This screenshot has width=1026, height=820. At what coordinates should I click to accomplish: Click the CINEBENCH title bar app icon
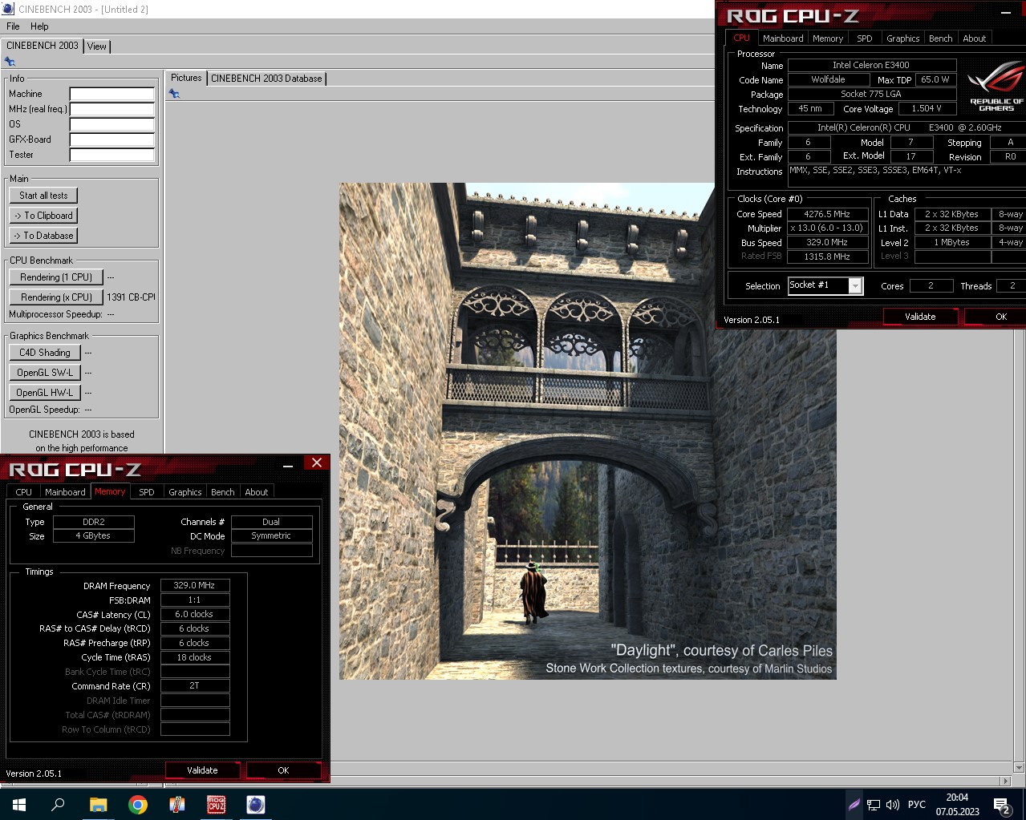click(x=8, y=9)
